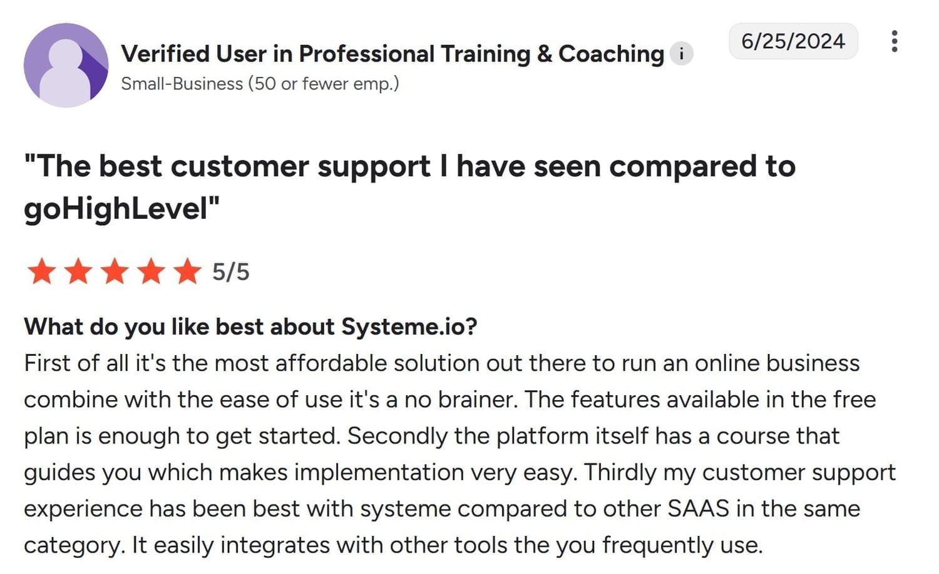
Task: Click the 5/5 rating score text
Action: (230, 271)
